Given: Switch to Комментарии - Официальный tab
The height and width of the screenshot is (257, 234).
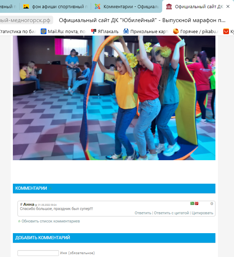Looking at the screenshot, I should pyautogui.click(x=127, y=6).
